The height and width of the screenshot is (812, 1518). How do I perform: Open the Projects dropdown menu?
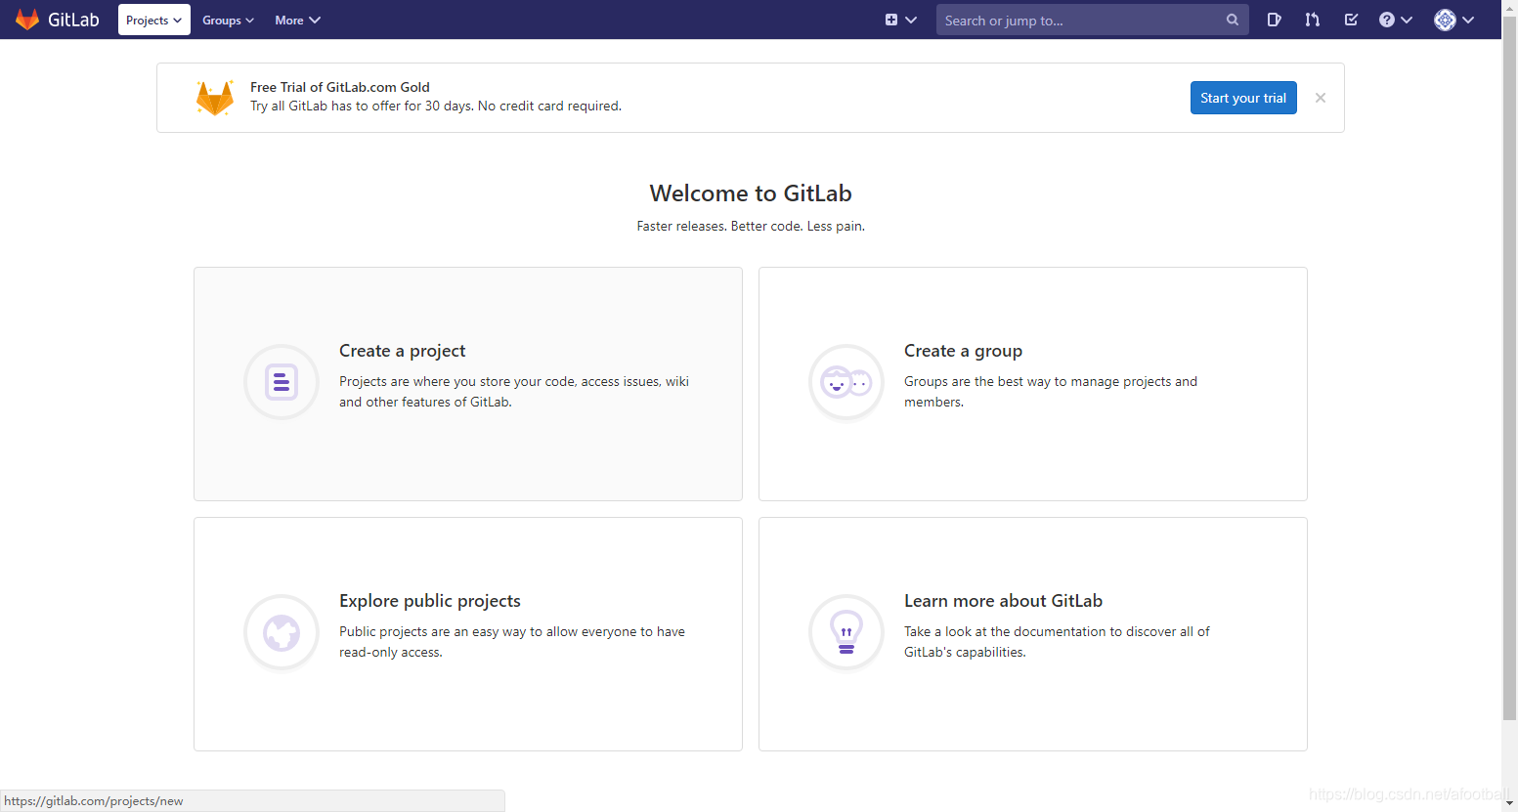click(154, 20)
